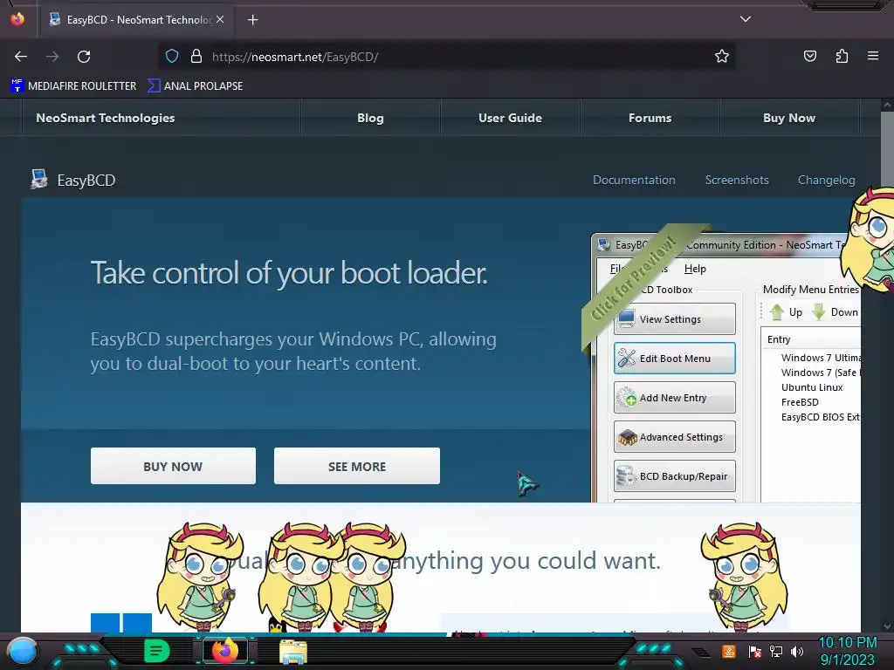Open the Forums nav item

click(650, 118)
